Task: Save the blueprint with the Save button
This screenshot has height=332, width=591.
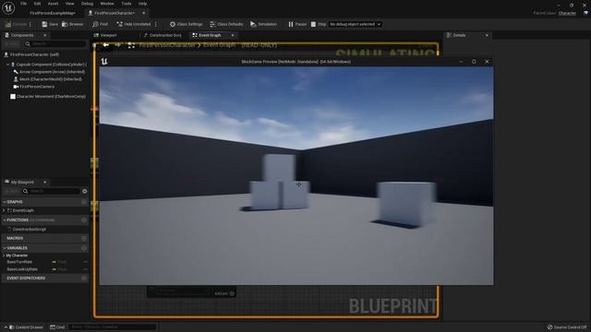Action: tap(50, 24)
